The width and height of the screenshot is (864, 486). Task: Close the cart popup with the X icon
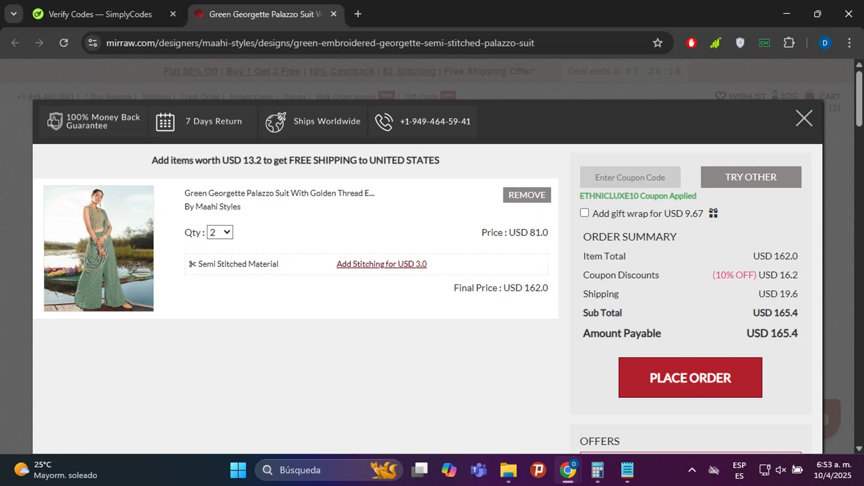point(804,119)
